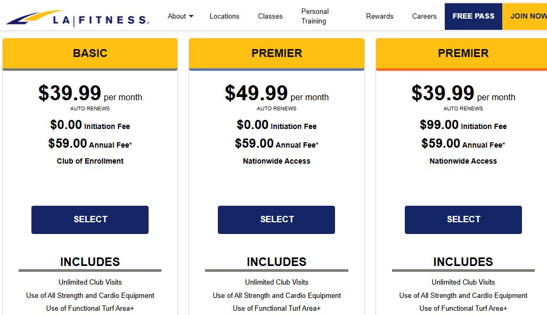Click Club of Enrollment text
The image size is (547, 315).
point(89,160)
